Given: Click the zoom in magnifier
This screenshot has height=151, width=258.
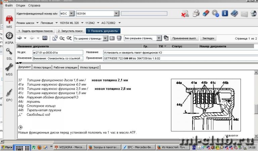Looking at the screenshot, I should point(69,38).
